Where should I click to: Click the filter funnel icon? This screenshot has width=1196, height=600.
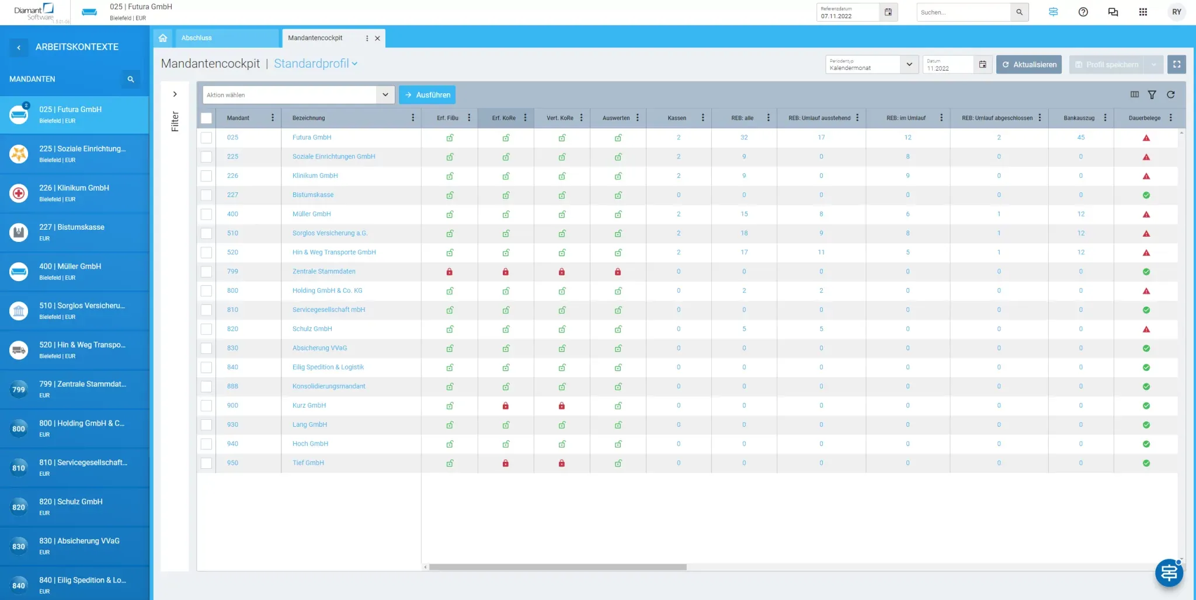[1152, 94]
